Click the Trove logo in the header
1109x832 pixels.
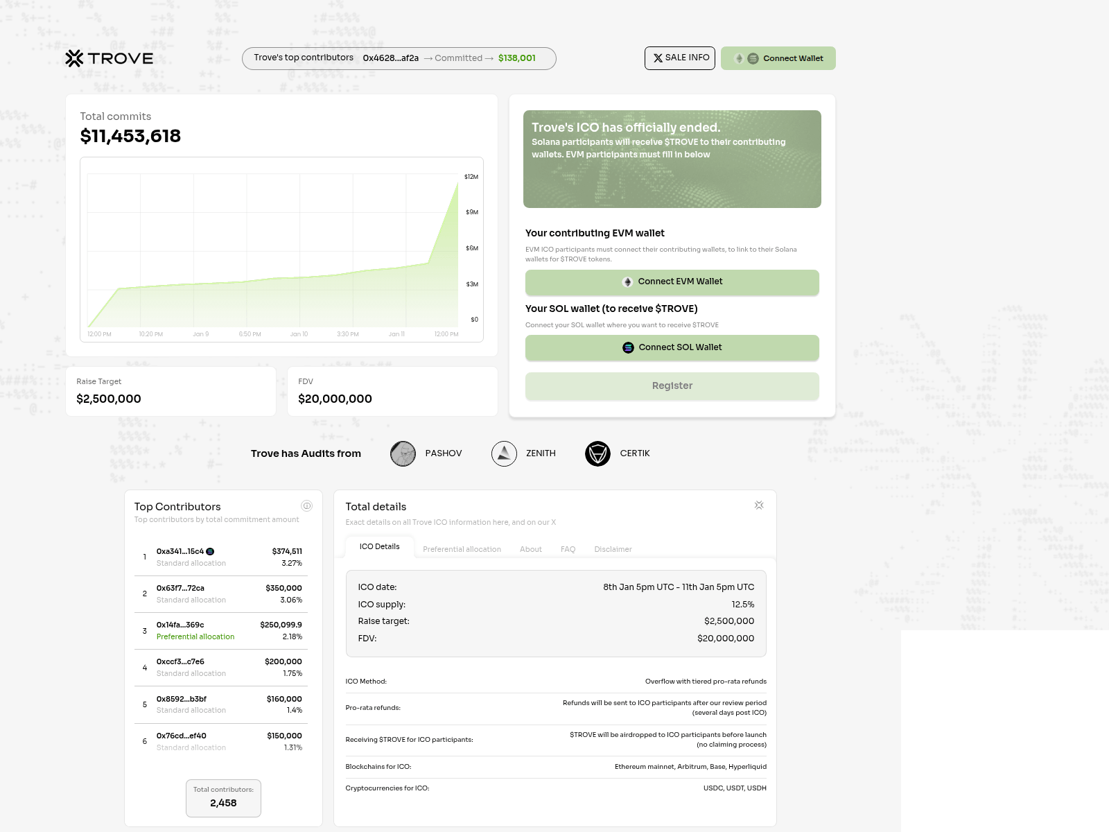click(x=109, y=59)
